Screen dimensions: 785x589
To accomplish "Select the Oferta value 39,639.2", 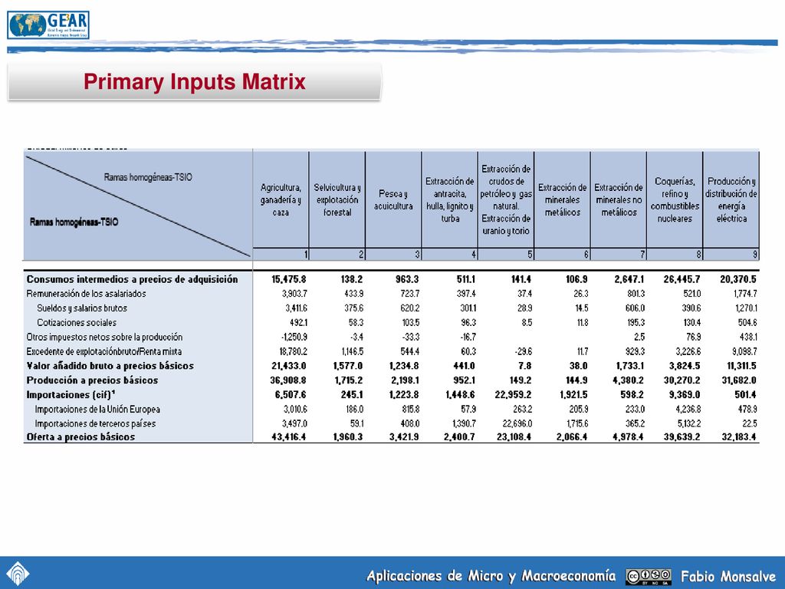I will [x=682, y=437].
